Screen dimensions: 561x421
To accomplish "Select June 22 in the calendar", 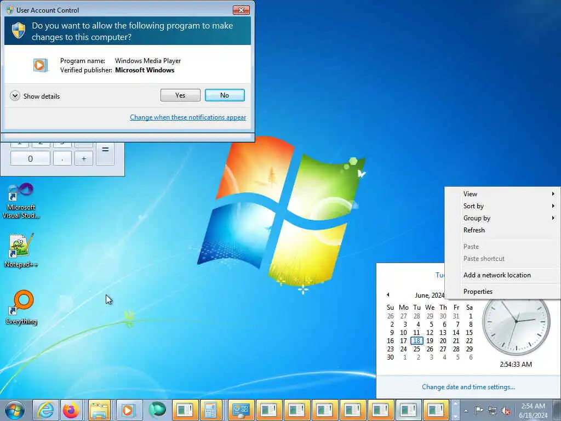I will pos(470,341).
